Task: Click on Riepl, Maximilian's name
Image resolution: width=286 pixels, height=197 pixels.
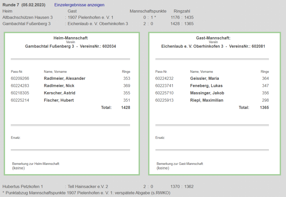Action: point(207,100)
